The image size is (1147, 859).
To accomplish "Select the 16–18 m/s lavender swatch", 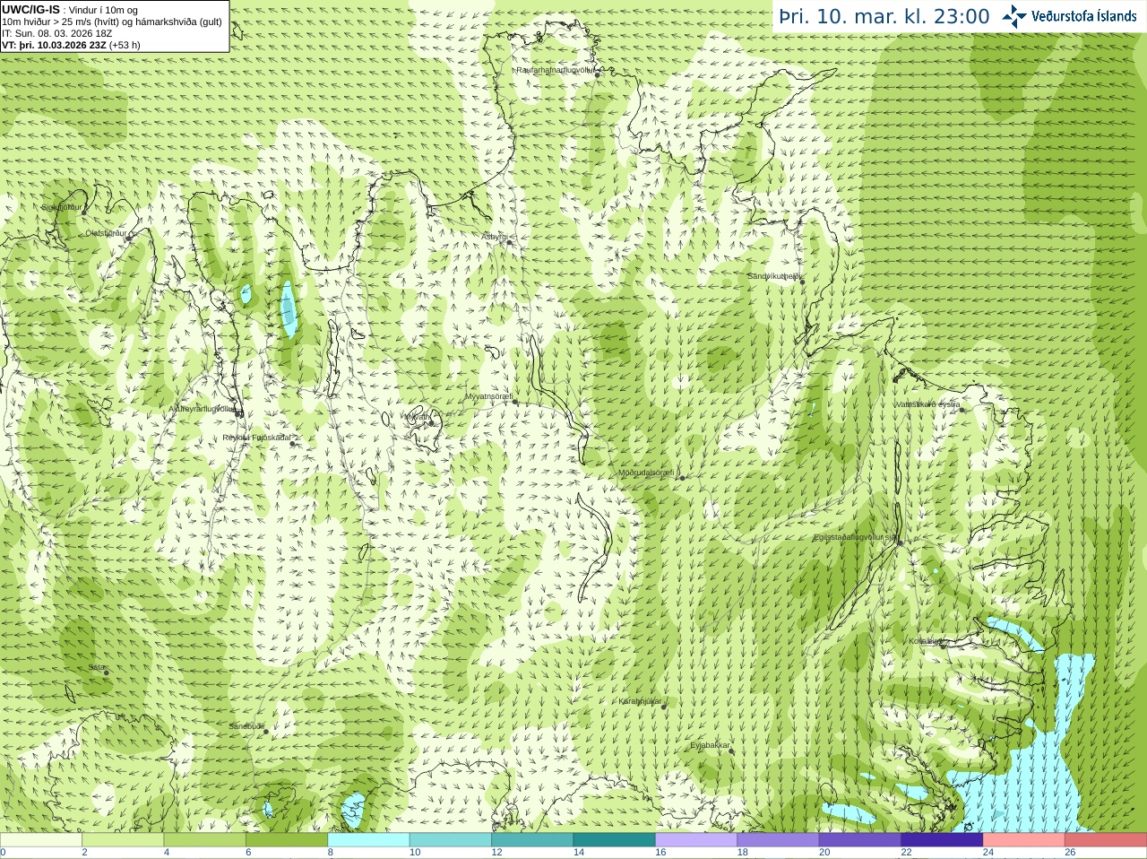I will point(695,840).
